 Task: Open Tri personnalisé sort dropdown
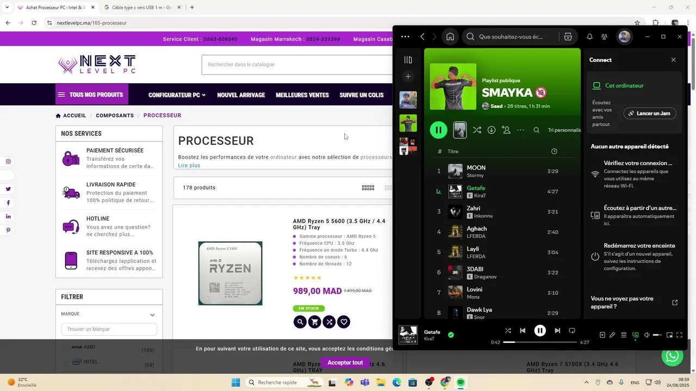564,130
